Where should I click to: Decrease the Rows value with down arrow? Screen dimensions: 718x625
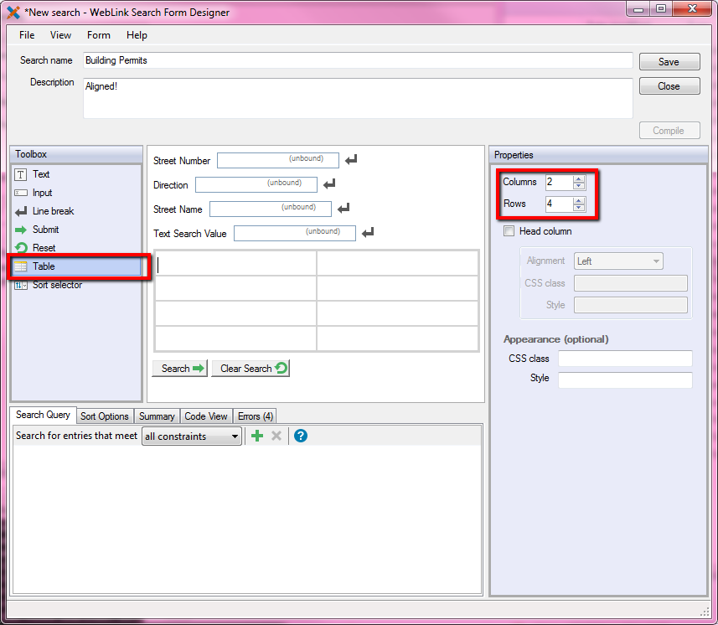pos(578,207)
